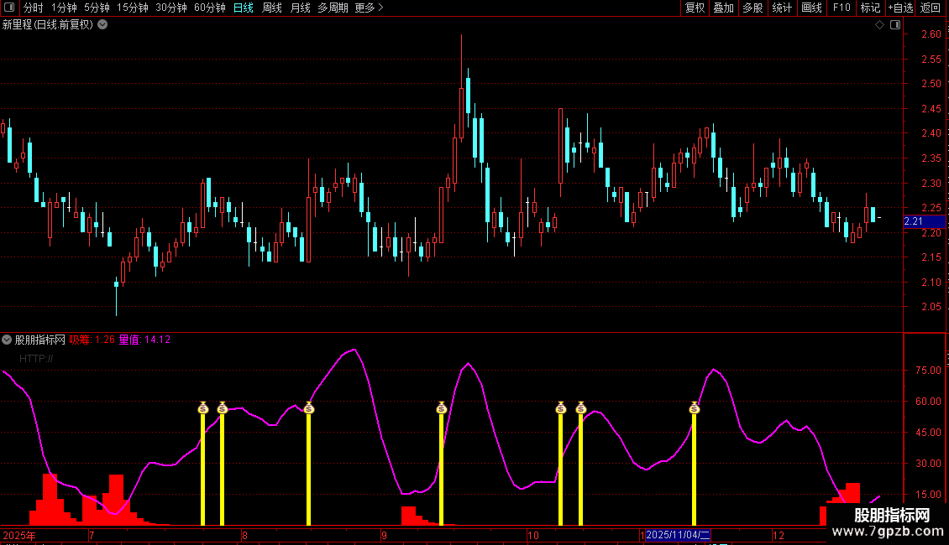Click month 10 label on time axis
This screenshot has width=949, height=545.
pos(532,535)
